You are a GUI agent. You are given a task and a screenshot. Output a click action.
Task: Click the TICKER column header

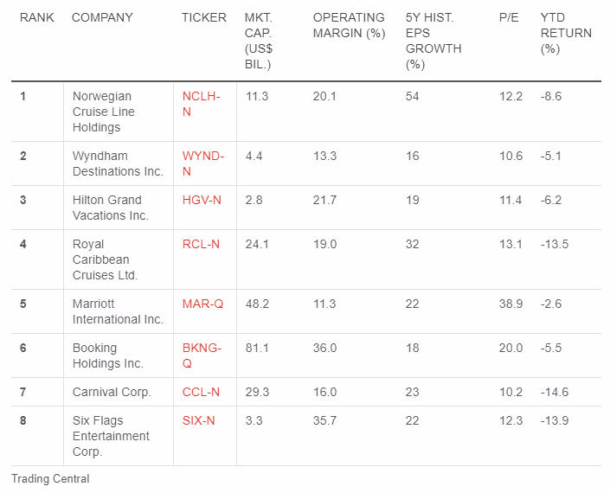[204, 17]
